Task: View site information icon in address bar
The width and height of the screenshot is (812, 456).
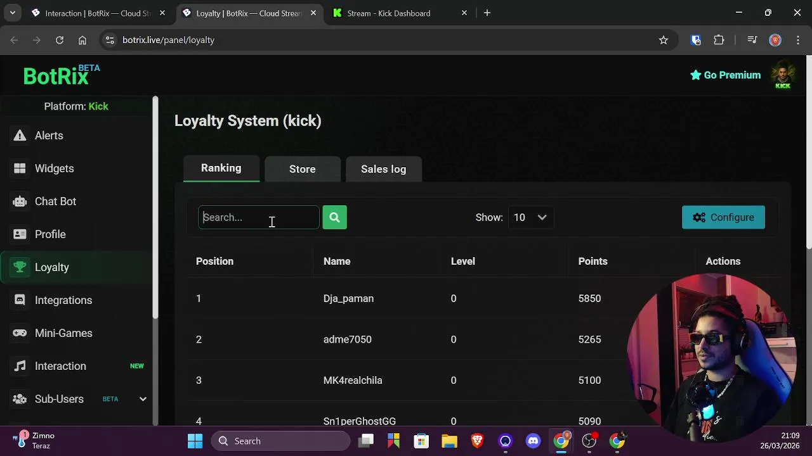Action: (110, 40)
